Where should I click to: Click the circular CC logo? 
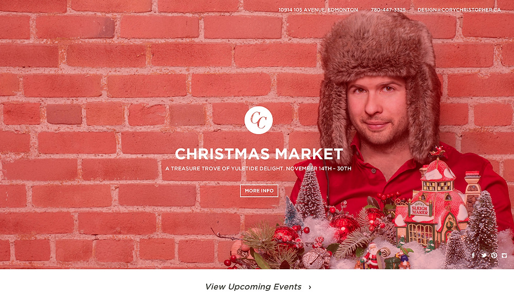point(259,120)
